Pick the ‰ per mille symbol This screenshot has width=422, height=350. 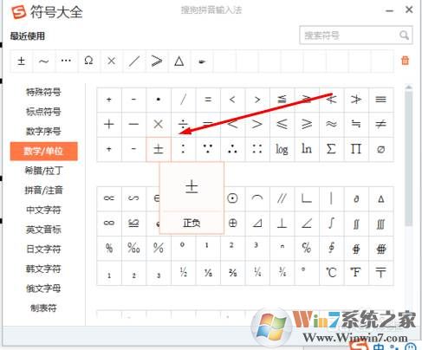coord(133,248)
